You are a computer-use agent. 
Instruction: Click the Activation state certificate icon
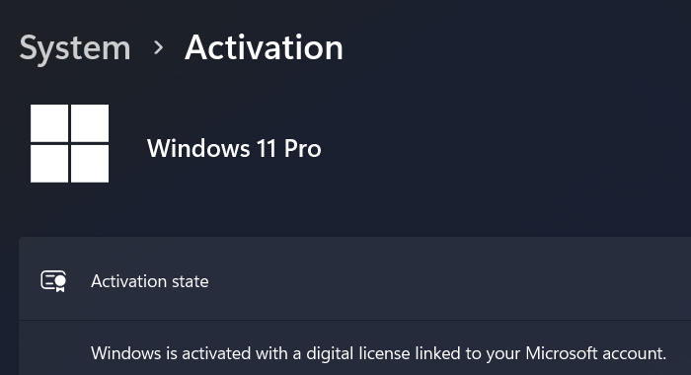point(53,281)
